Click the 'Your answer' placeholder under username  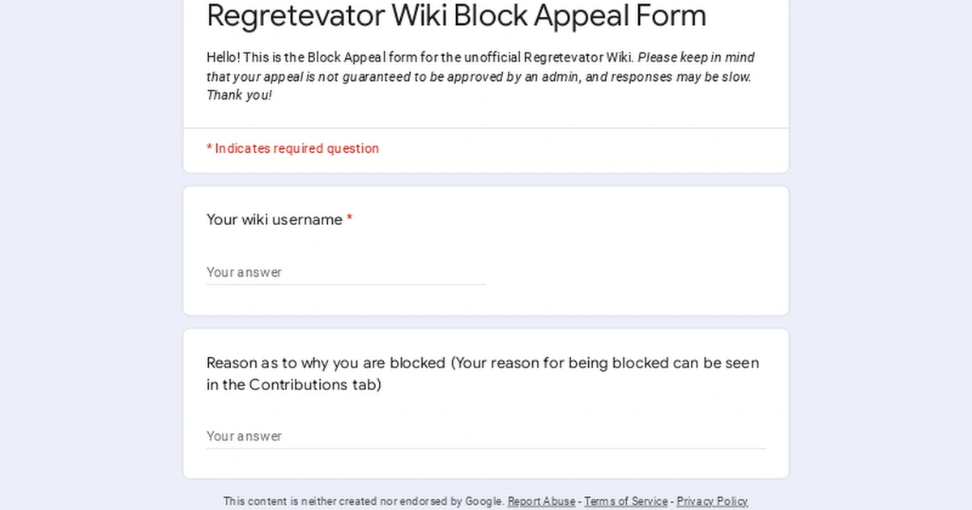(243, 272)
